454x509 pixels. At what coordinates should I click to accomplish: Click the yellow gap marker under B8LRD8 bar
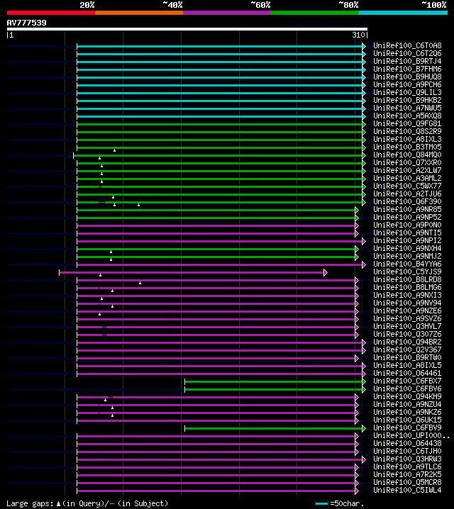[x=140, y=283]
